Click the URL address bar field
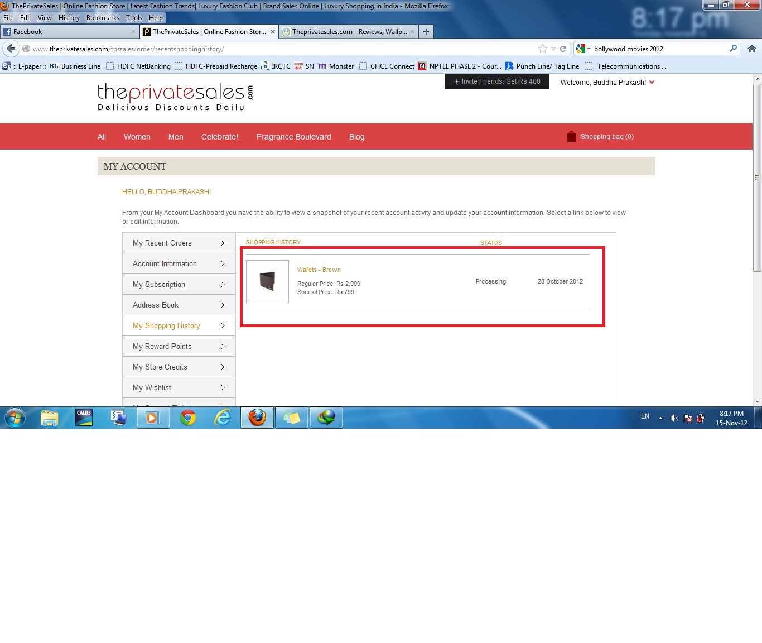This screenshot has height=643, width=762. (279, 49)
